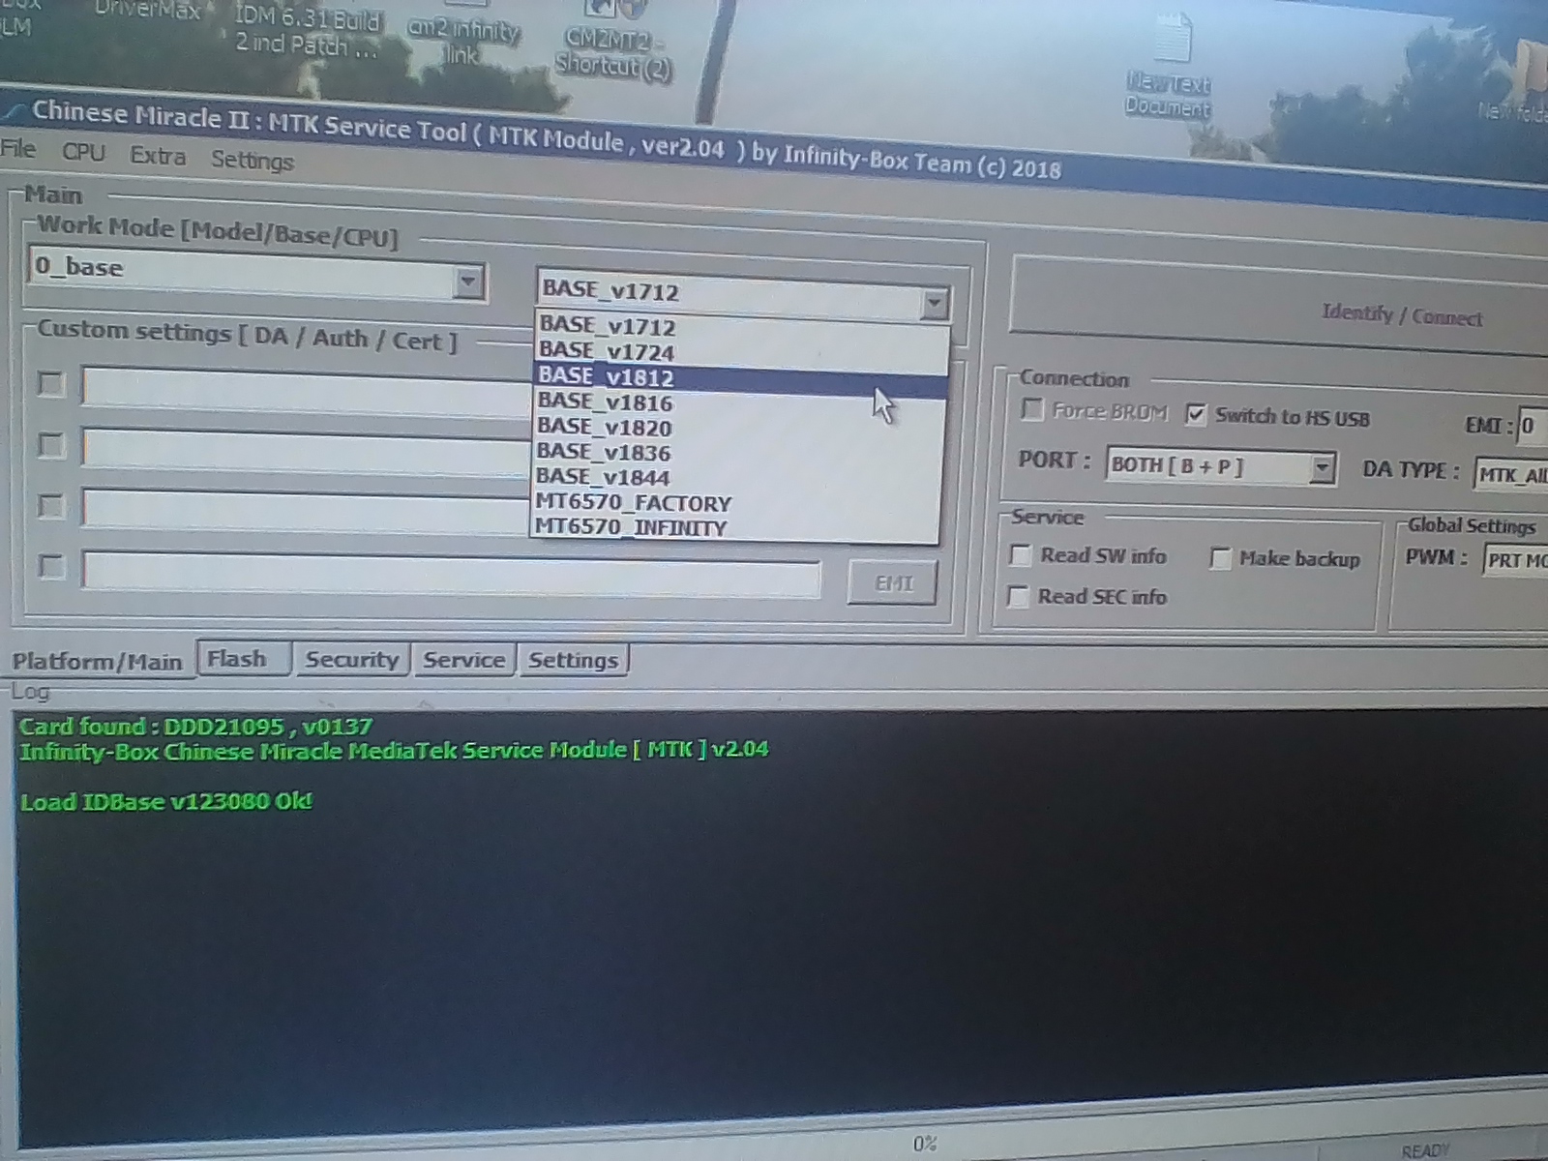Image resolution: width=1548 pixels, height=1161 pixels.
Task: Untick Switch to HS USB checkbox
Action: (1196, 414)
